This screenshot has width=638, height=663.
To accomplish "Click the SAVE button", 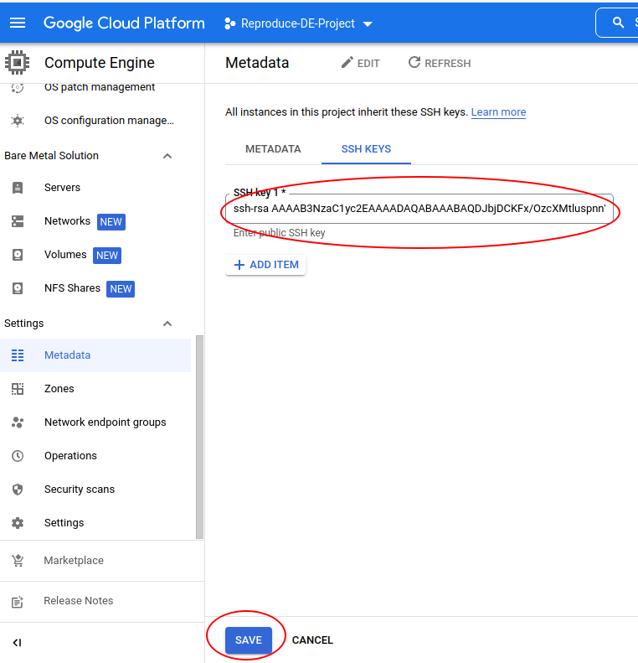I will pyautogui.click(x=249, y=640).
